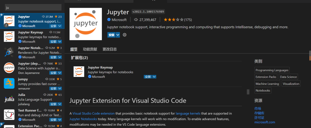311x128 pixels.
Task: Click the verified Microsoft badge under Test Runner entry
Action: pyautogui.click(x=20, y=119)
